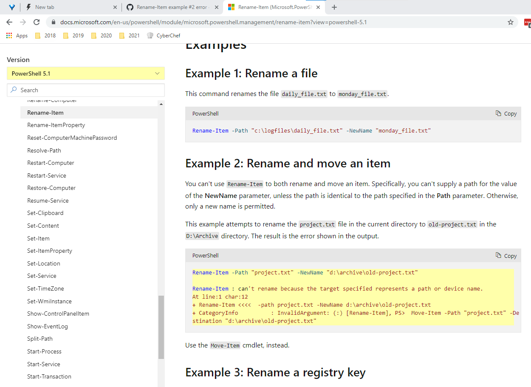Open the 2018 bookmarks folder
531x387 pixels.
point(45,36)
